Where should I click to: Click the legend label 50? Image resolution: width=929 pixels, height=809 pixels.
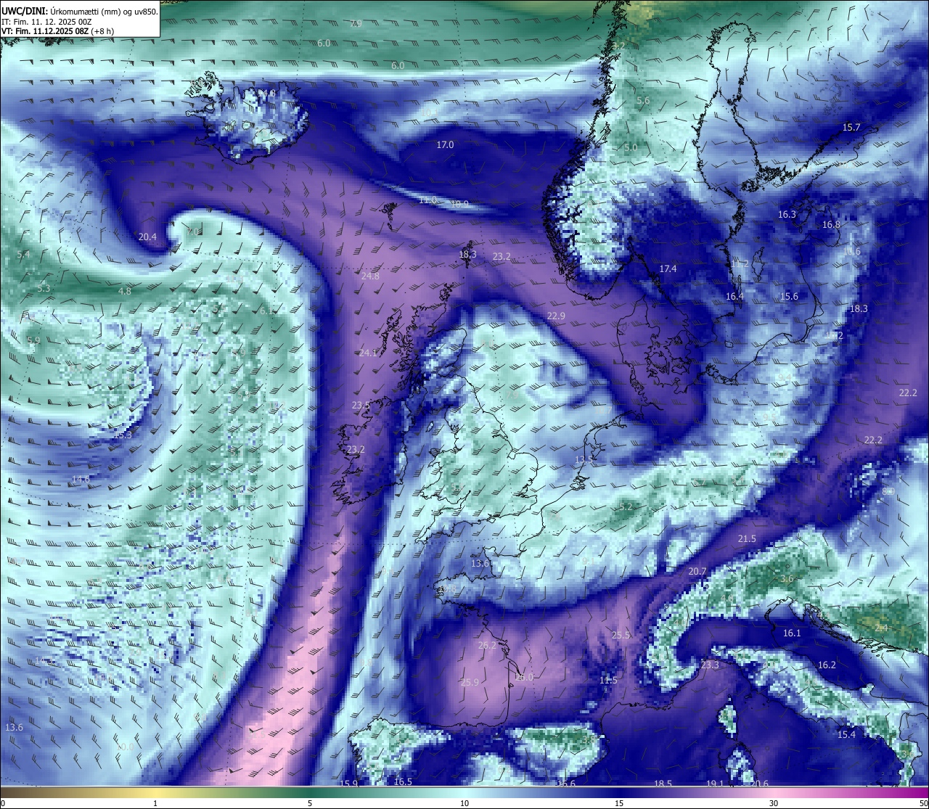point(922,803)
